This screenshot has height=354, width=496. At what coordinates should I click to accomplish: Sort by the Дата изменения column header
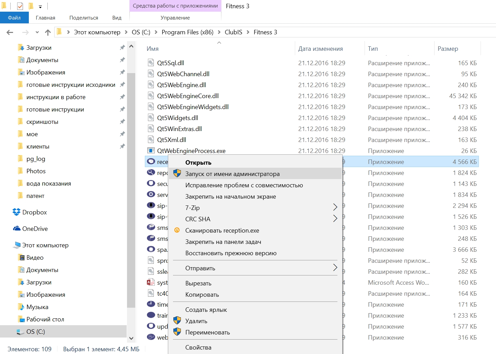pyautogui.click(x=320, y=49)
